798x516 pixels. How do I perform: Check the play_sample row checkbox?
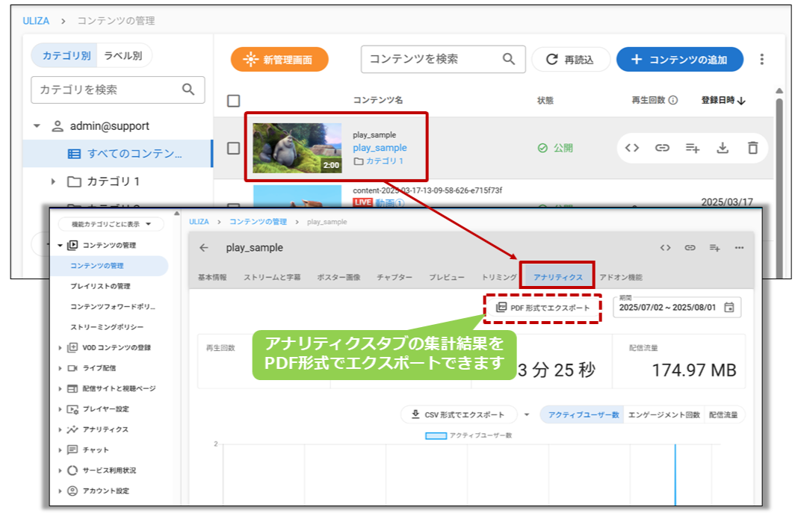[x=234, y=148]
